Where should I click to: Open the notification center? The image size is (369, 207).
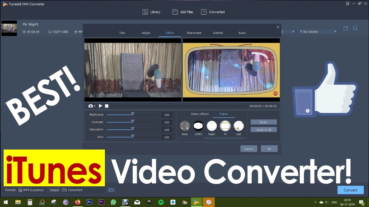[361, 202]
